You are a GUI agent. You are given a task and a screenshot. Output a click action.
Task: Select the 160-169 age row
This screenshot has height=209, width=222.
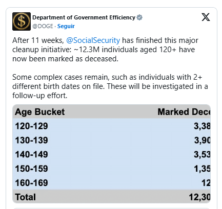pyautogui.click(x=112, y=183)
